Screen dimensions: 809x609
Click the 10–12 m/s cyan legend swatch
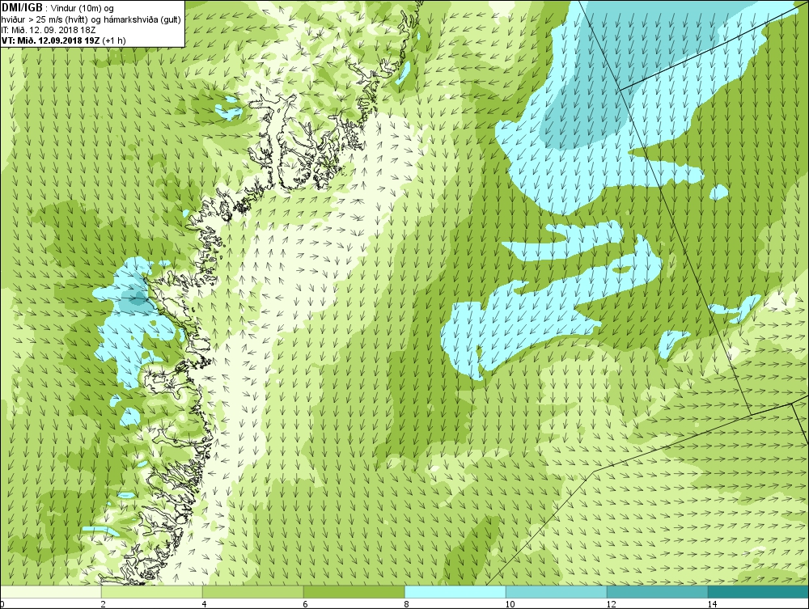coord(557,592)
